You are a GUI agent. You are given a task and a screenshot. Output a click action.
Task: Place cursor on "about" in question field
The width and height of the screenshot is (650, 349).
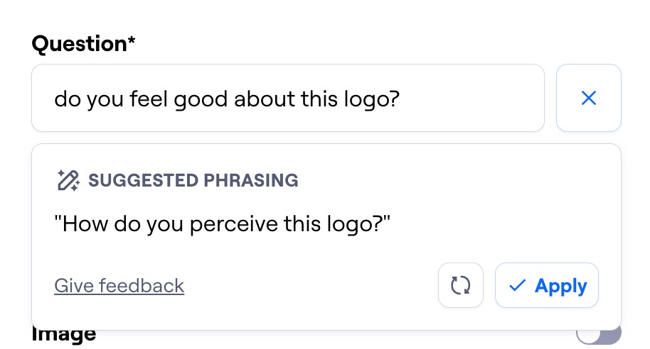[260, 99]
